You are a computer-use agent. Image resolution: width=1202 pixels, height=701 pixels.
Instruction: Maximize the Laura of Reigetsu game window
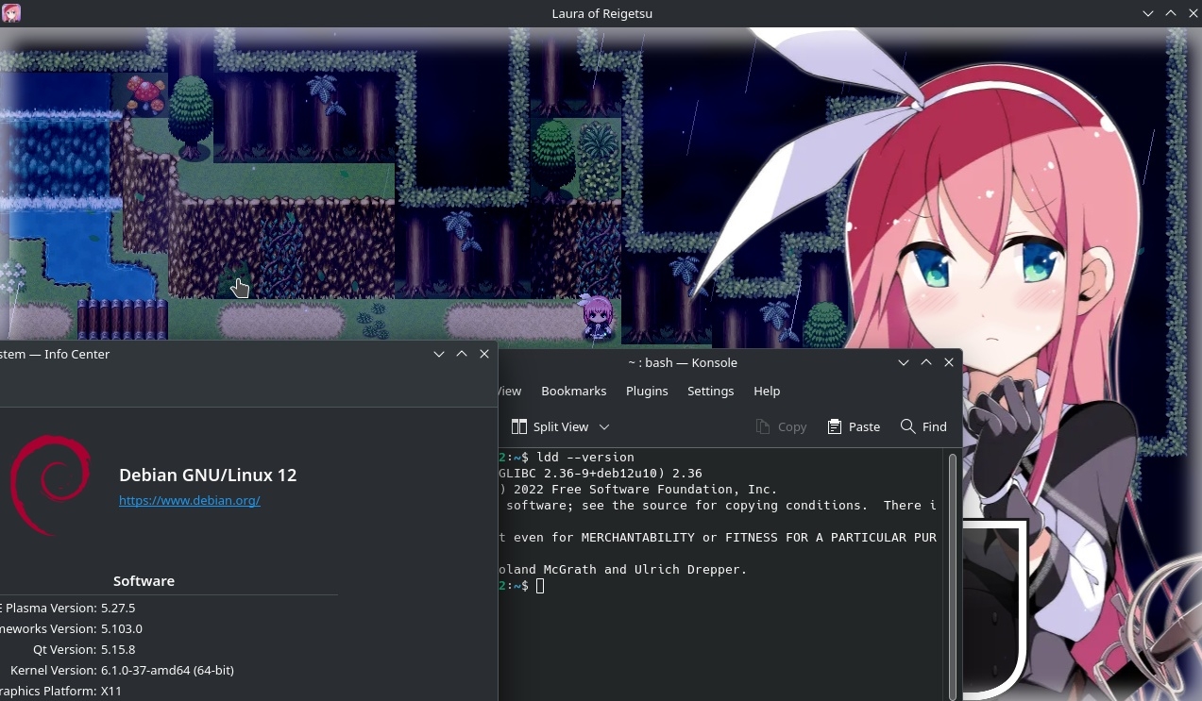point(1171,13)
